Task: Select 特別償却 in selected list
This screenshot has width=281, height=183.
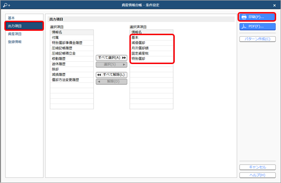Action: click(152, 59)
